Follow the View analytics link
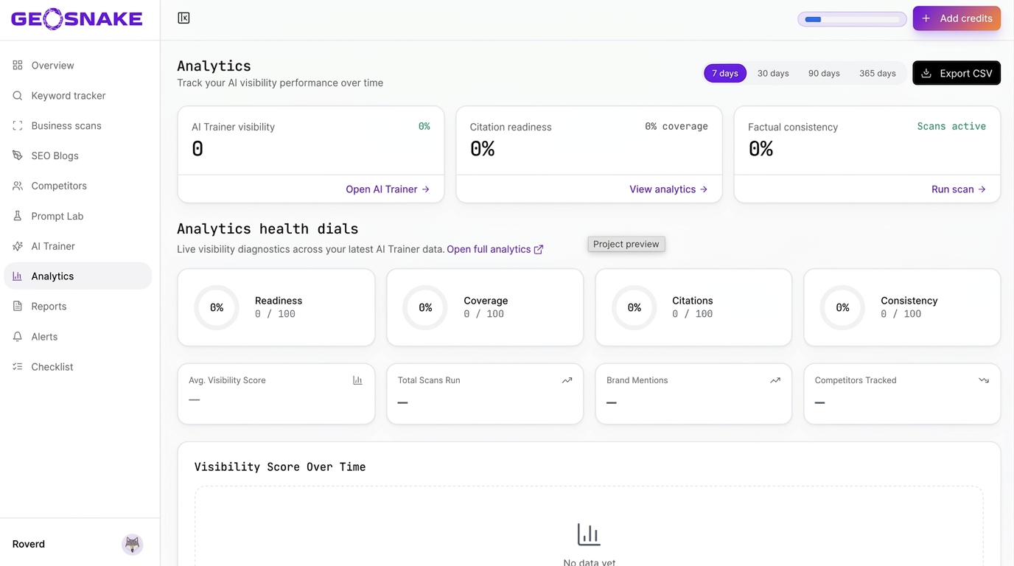The height and width of the screenshot is (566, 1014). point(668,189)
